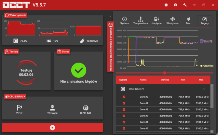
Task: Click the GPU usage card icon
Action: (x=49, y=41)
